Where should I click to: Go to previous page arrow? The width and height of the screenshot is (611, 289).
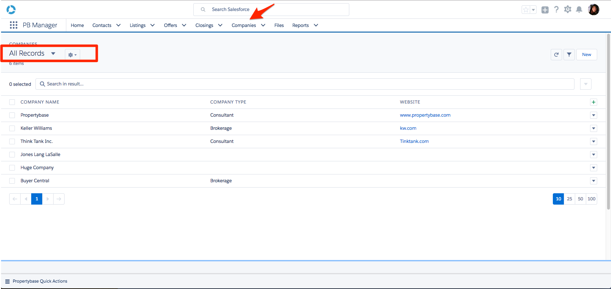[26, 199]
